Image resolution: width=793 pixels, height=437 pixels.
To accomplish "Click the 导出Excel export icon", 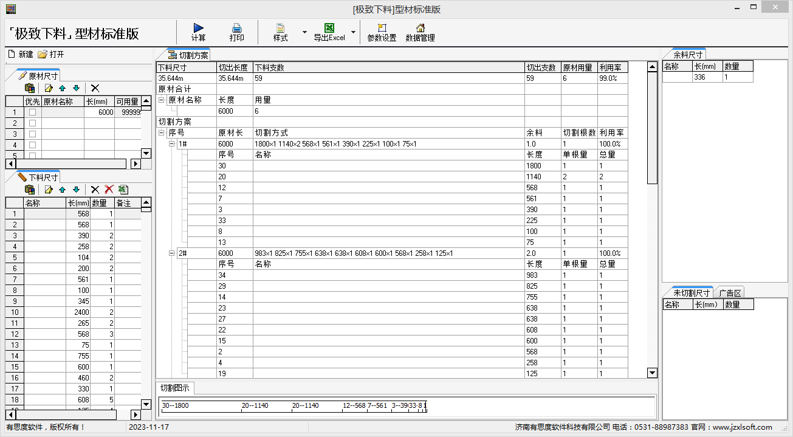I will [x=329, y=28].
